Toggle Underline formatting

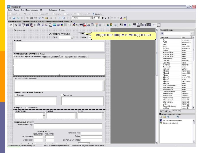(109, 18)
